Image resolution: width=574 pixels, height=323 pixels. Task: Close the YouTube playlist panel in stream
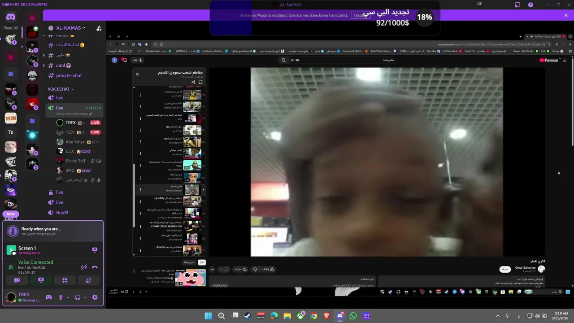coord(137,74)
